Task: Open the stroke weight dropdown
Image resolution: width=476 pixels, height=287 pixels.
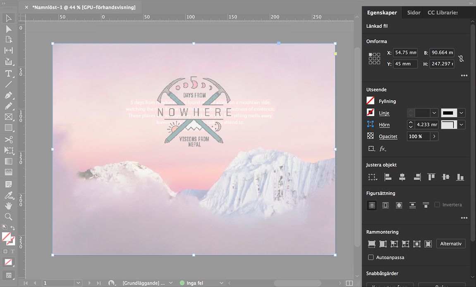Action: pyautogui.click(x=434, y=113)
